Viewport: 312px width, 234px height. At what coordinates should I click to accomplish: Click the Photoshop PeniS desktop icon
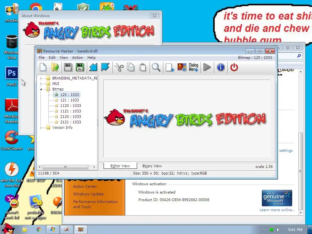[12, 76]
